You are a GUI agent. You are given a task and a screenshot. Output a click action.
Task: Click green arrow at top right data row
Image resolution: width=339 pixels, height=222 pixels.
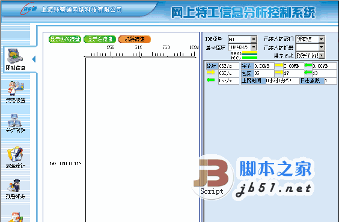pyautogui.click(x=308, y=65)
